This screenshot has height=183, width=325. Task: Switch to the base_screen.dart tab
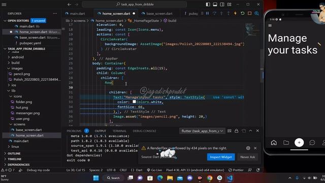click(x=159, y=14)
